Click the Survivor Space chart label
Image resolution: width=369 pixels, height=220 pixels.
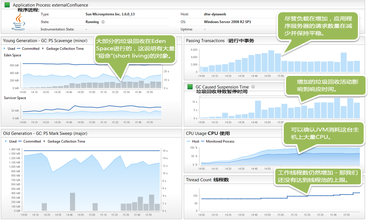[15, 98]
